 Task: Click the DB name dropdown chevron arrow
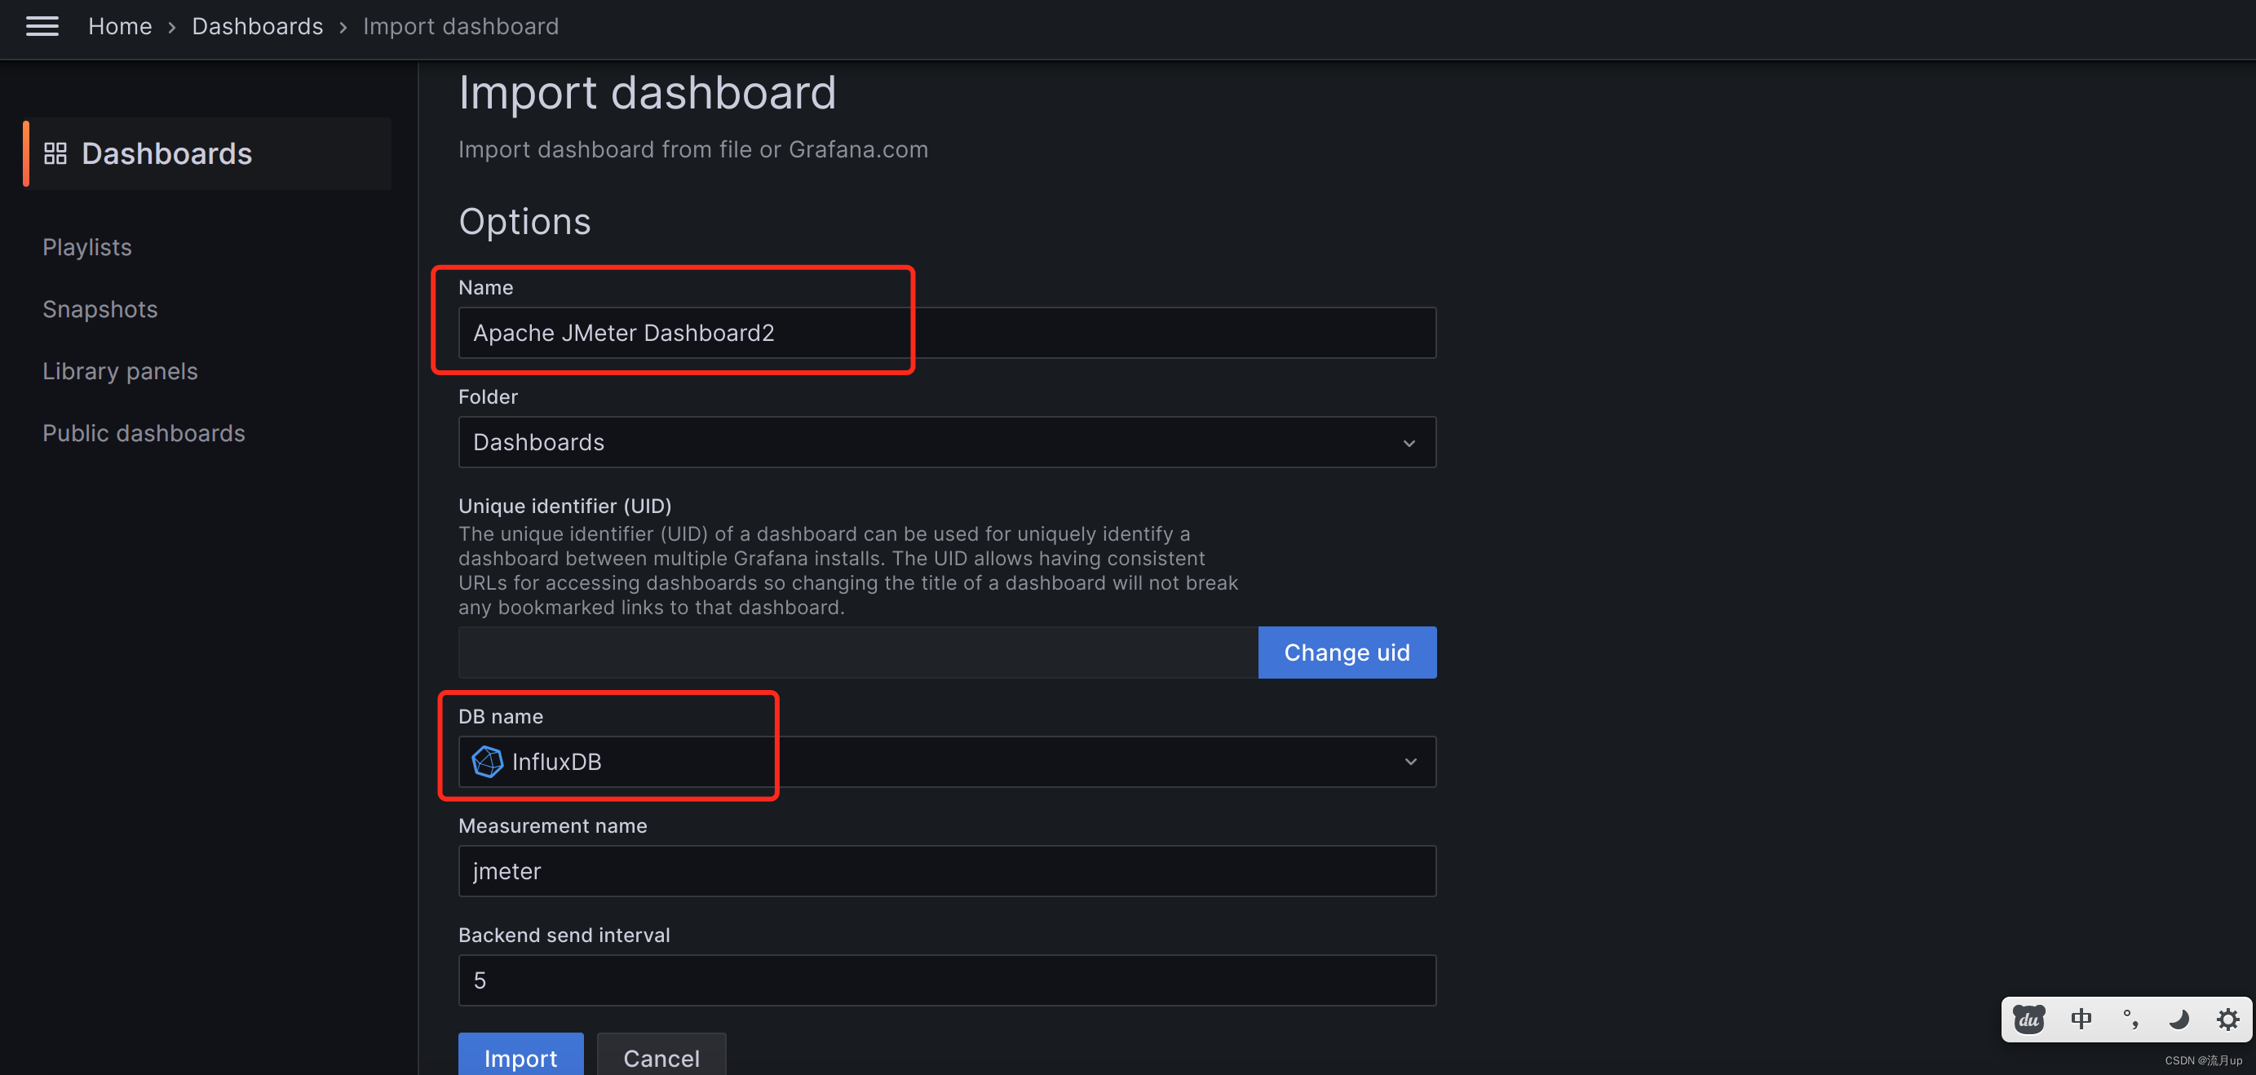(x=1410, y=763)
